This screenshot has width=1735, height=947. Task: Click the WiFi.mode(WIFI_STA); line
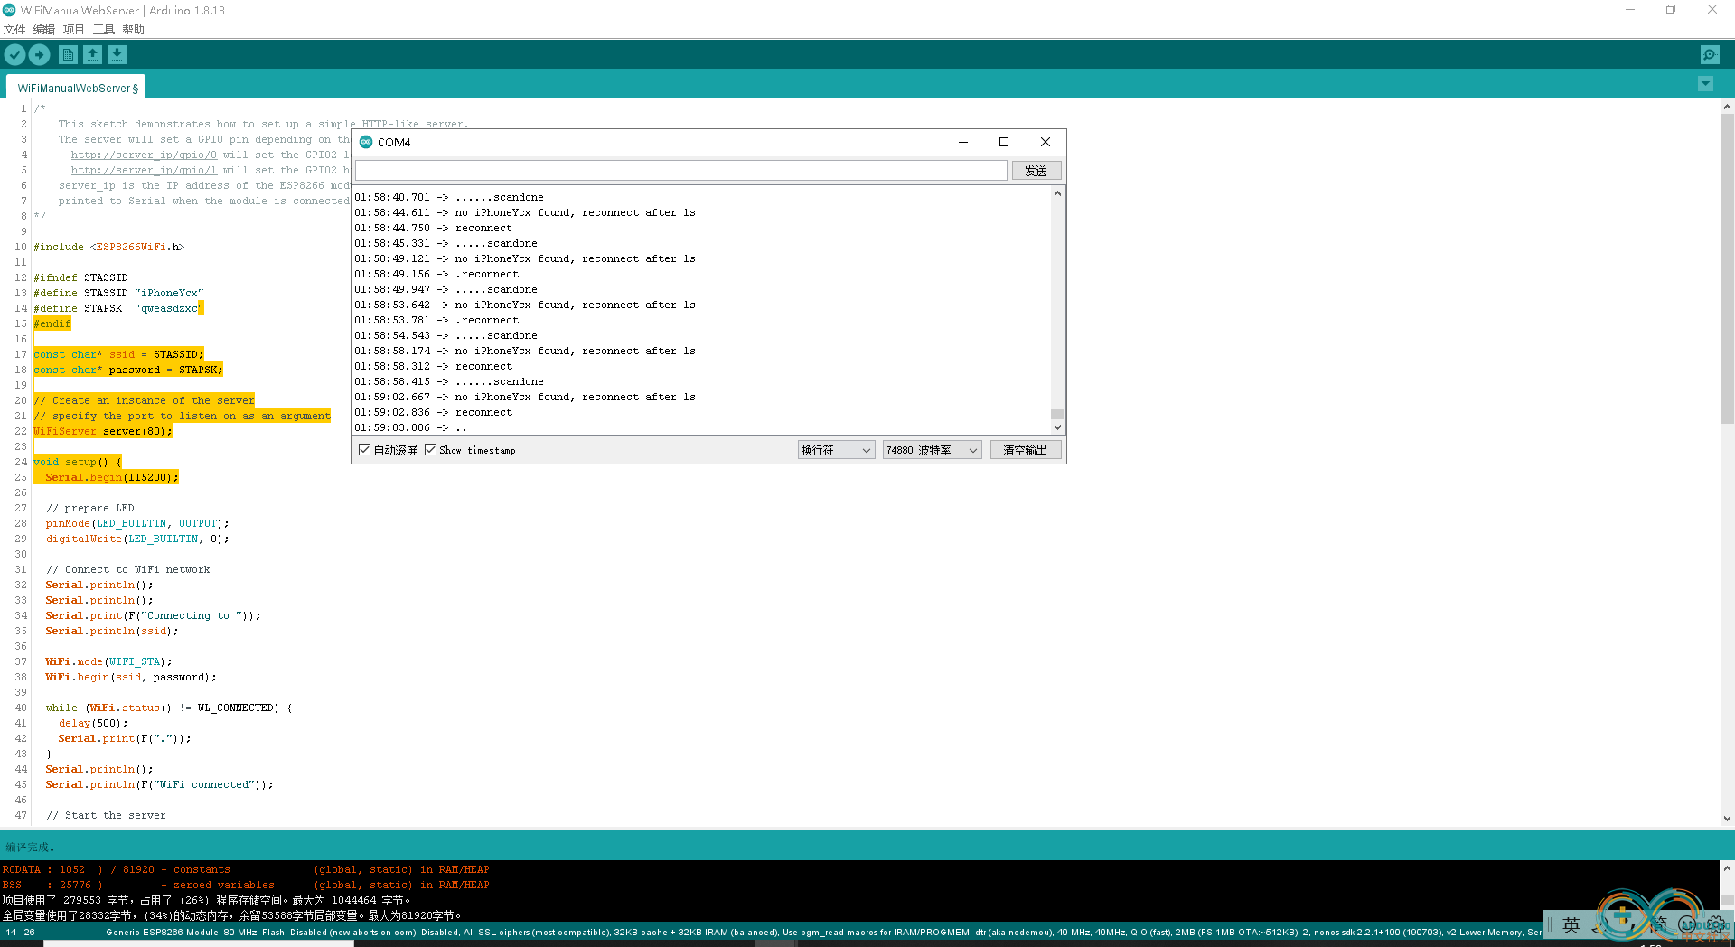[108, 661]
